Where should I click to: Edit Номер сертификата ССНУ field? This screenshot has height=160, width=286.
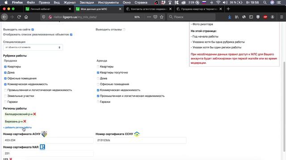pyautogui.click(x=141, y=140)
